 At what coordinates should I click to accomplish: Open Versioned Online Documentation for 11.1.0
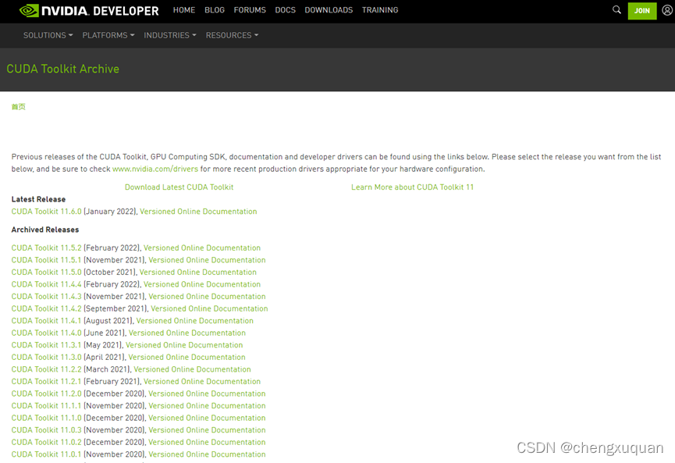(x=207, y=418)
